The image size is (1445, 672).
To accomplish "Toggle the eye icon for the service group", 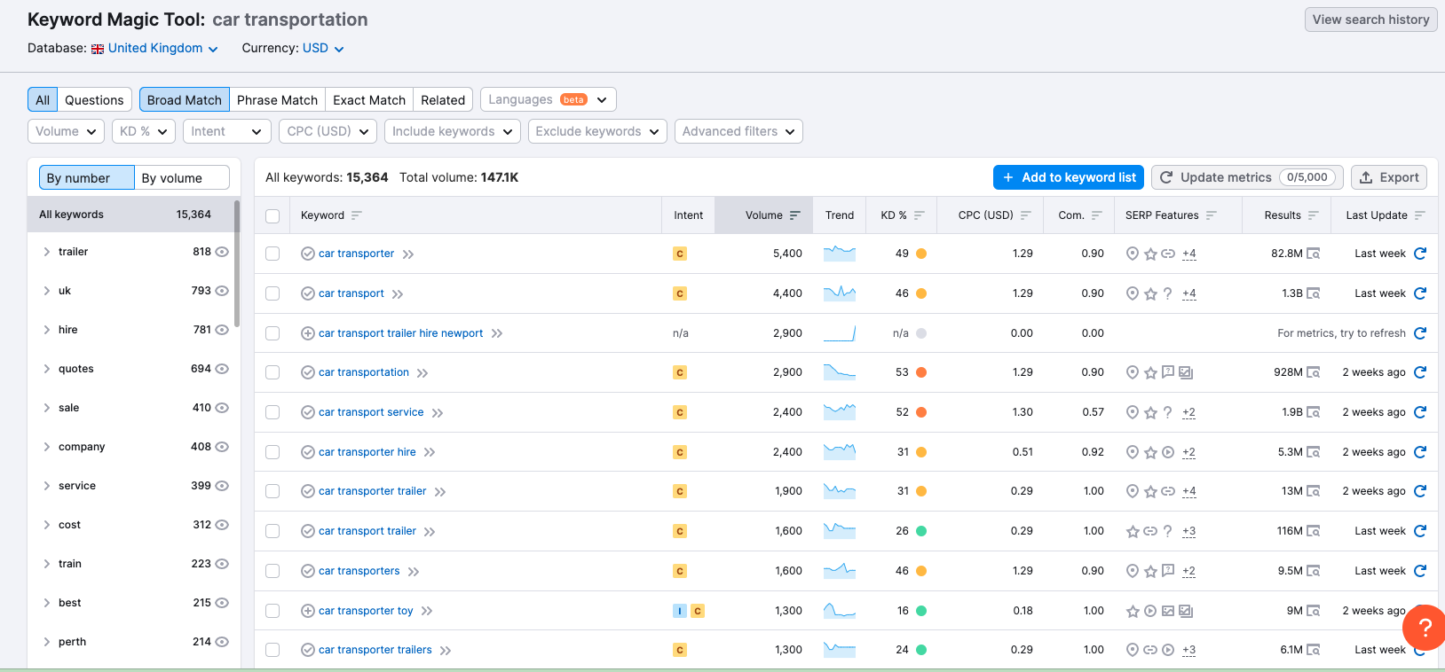I will (222, 486).
